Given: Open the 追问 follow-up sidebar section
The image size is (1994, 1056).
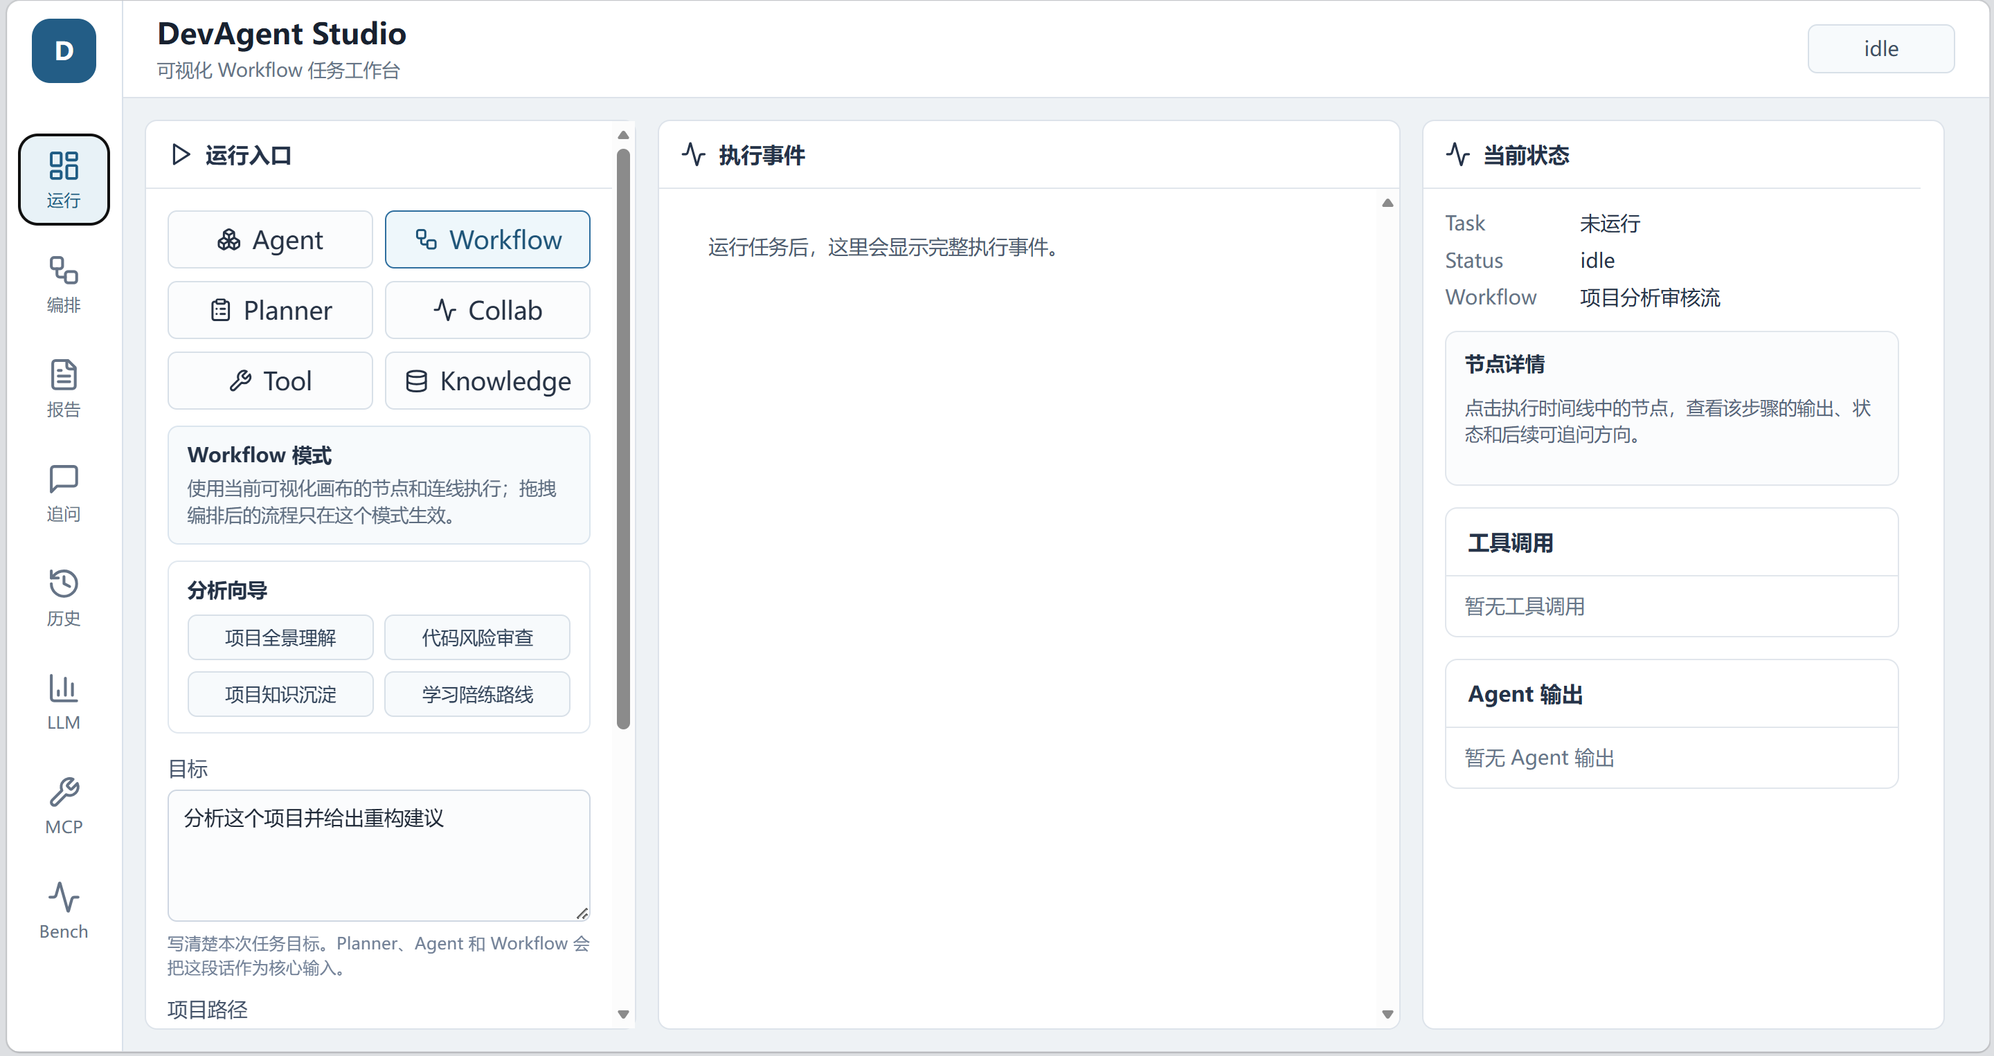Looking at the screenshot, I should click(64, 493).
